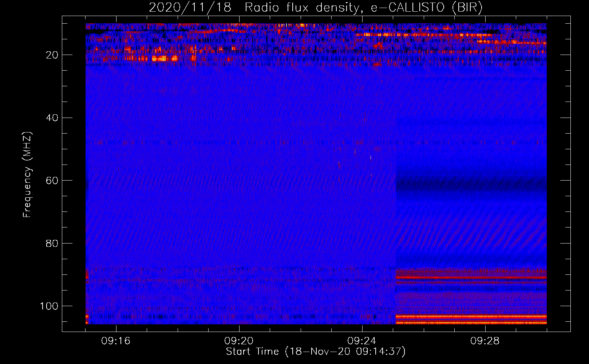Screen dimensions: 589x364
Task: Click the 09:20 time tick label
Action: (239, 341)
